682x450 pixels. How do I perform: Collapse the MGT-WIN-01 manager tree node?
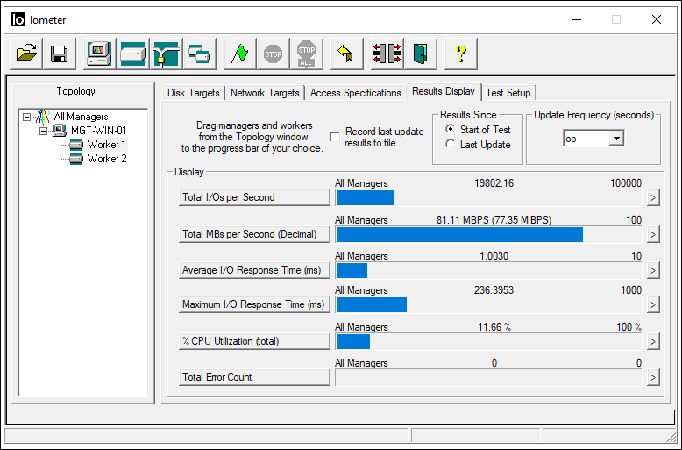(41, 131)
